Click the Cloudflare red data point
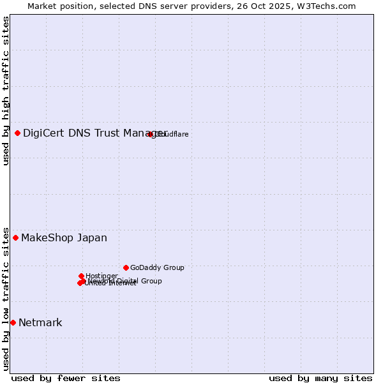The height and width of the screenshot is (383, 383). pyautogui.click(x=151, y=134)
